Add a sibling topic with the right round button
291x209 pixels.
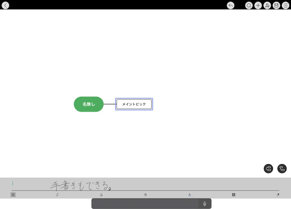pyautogui.click(x=282, y=169)
